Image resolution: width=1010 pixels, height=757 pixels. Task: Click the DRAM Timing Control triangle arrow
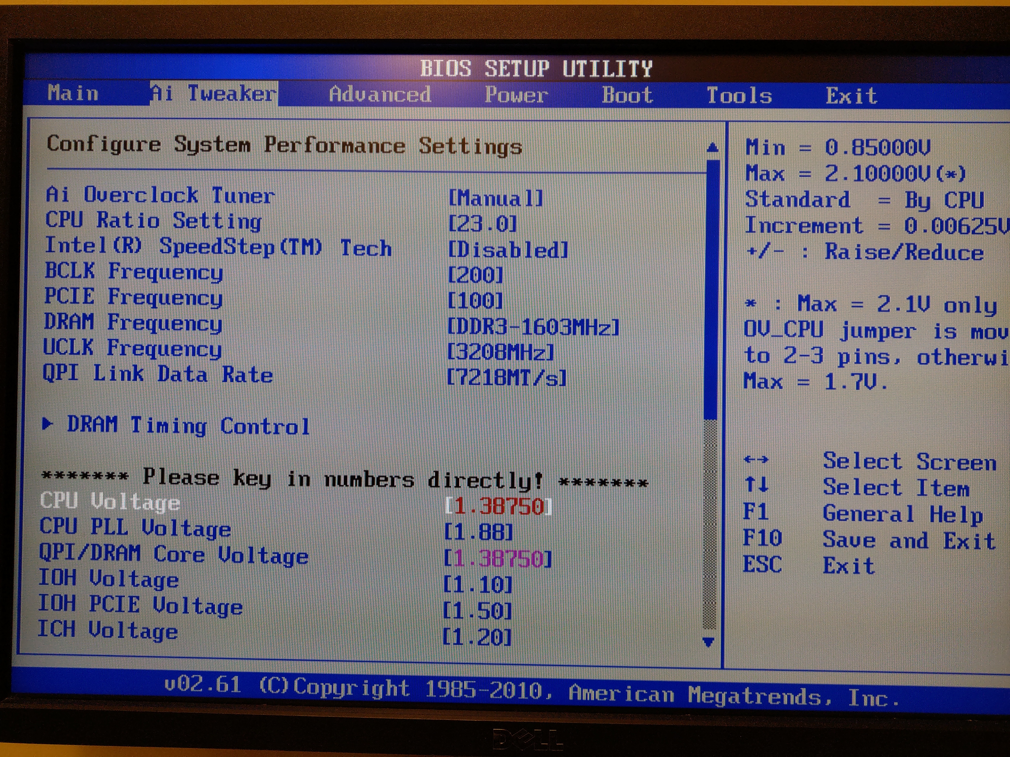(47, 424)
